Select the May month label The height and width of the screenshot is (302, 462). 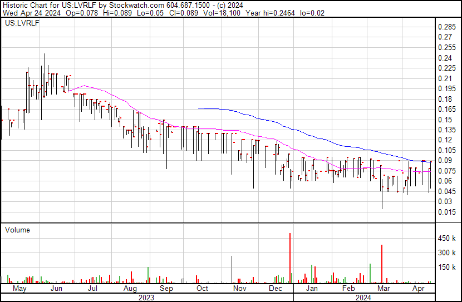coord(19,289)
